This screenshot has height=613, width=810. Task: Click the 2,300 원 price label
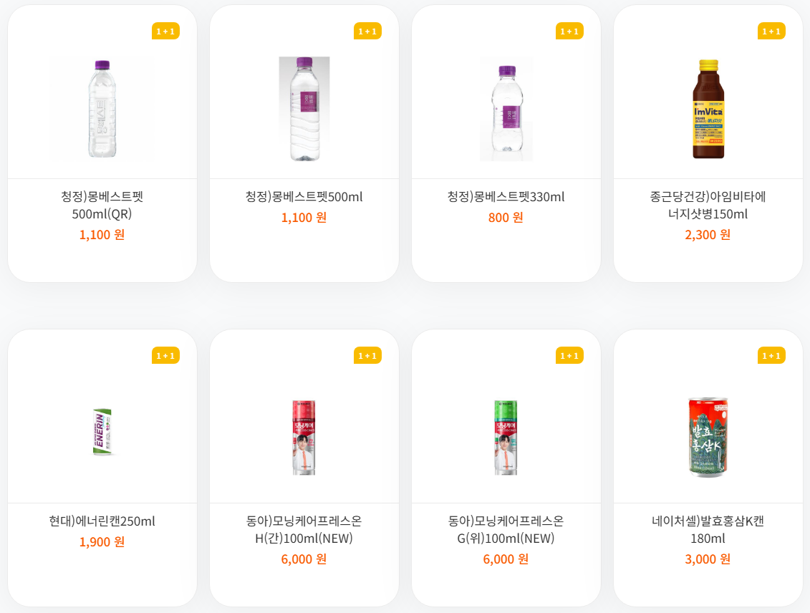(708, 234)
